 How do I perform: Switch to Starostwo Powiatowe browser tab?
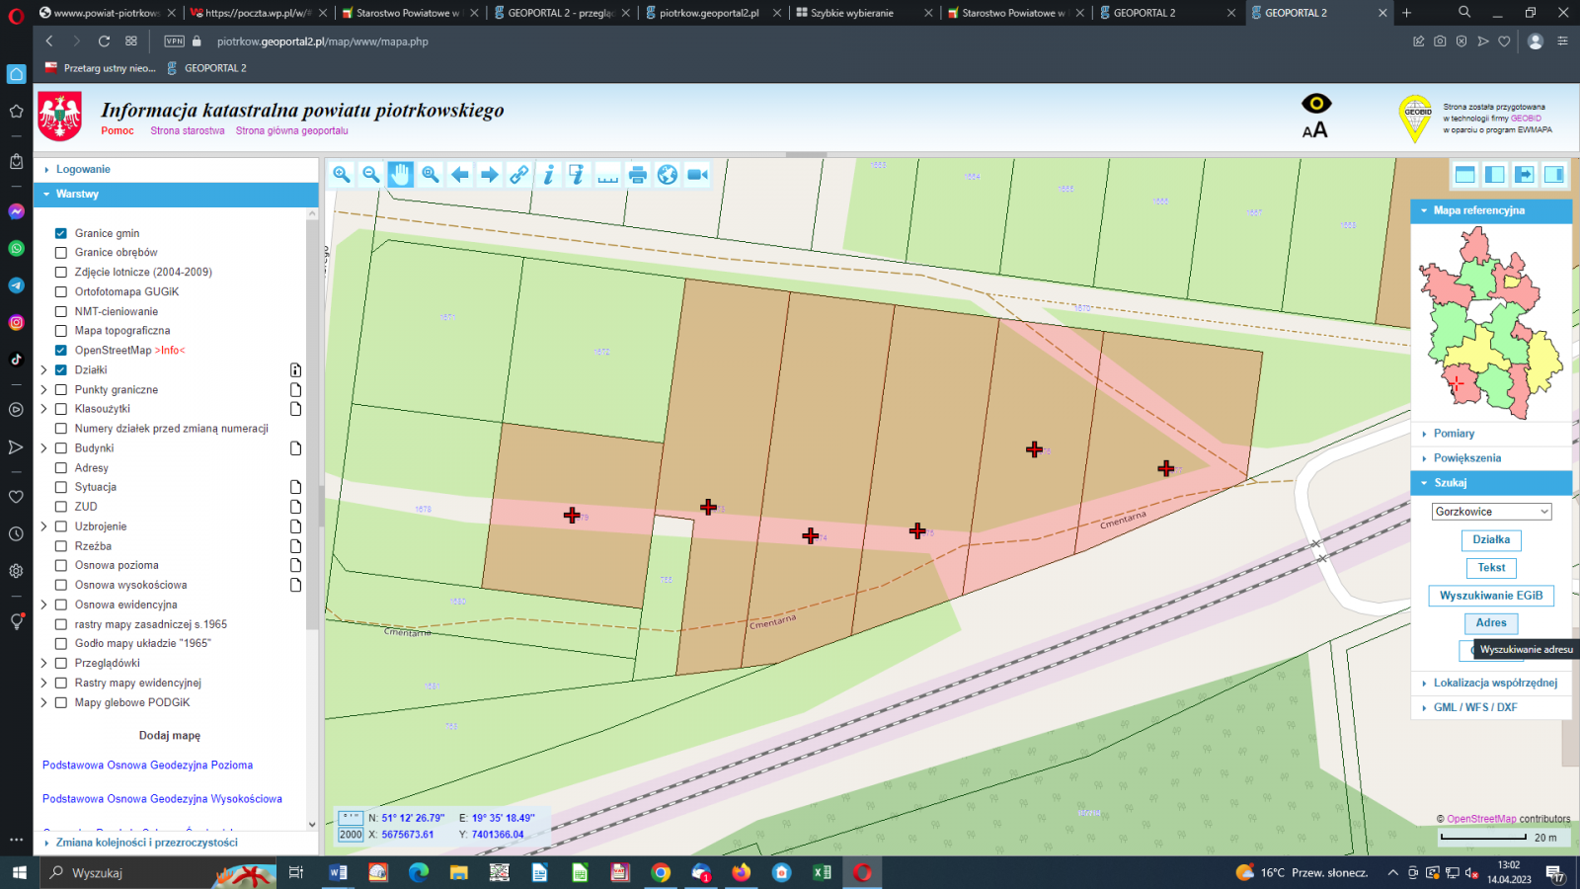[x=407, y=13]
